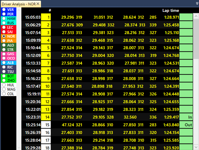Click the Lap time column header
Viewport: 199px width, 150px height.
coord(170,10)
